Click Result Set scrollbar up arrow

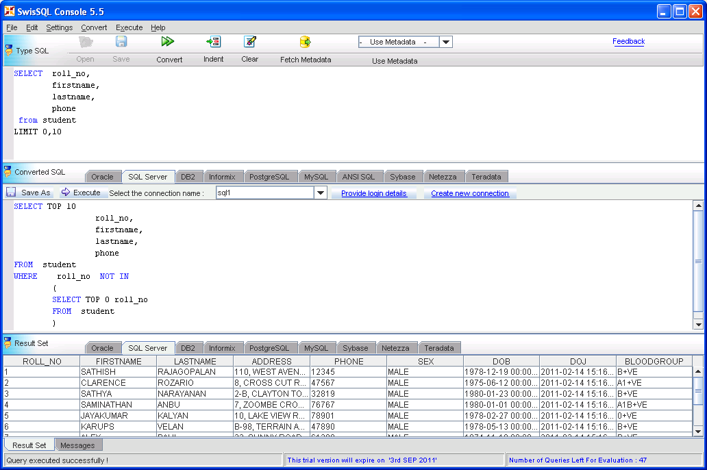[698, 371]
